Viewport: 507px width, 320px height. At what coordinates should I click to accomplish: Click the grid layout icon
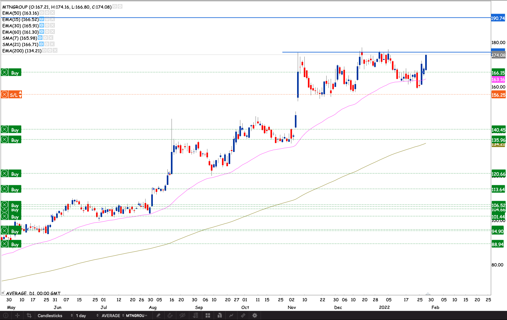pyautogui.click(x=208, y=315)
